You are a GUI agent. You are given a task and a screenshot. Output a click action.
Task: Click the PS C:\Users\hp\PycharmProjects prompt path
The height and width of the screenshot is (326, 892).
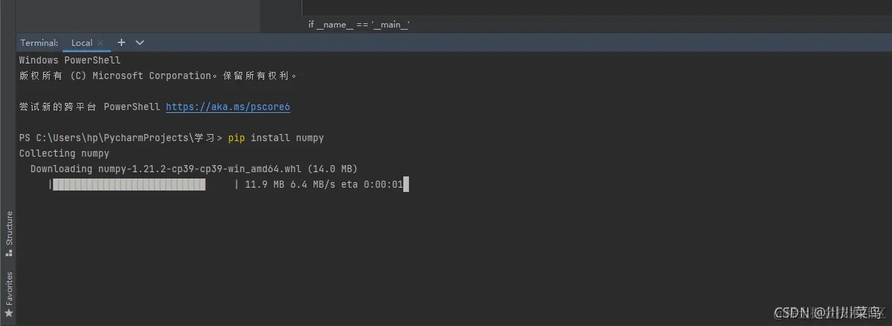121,138
